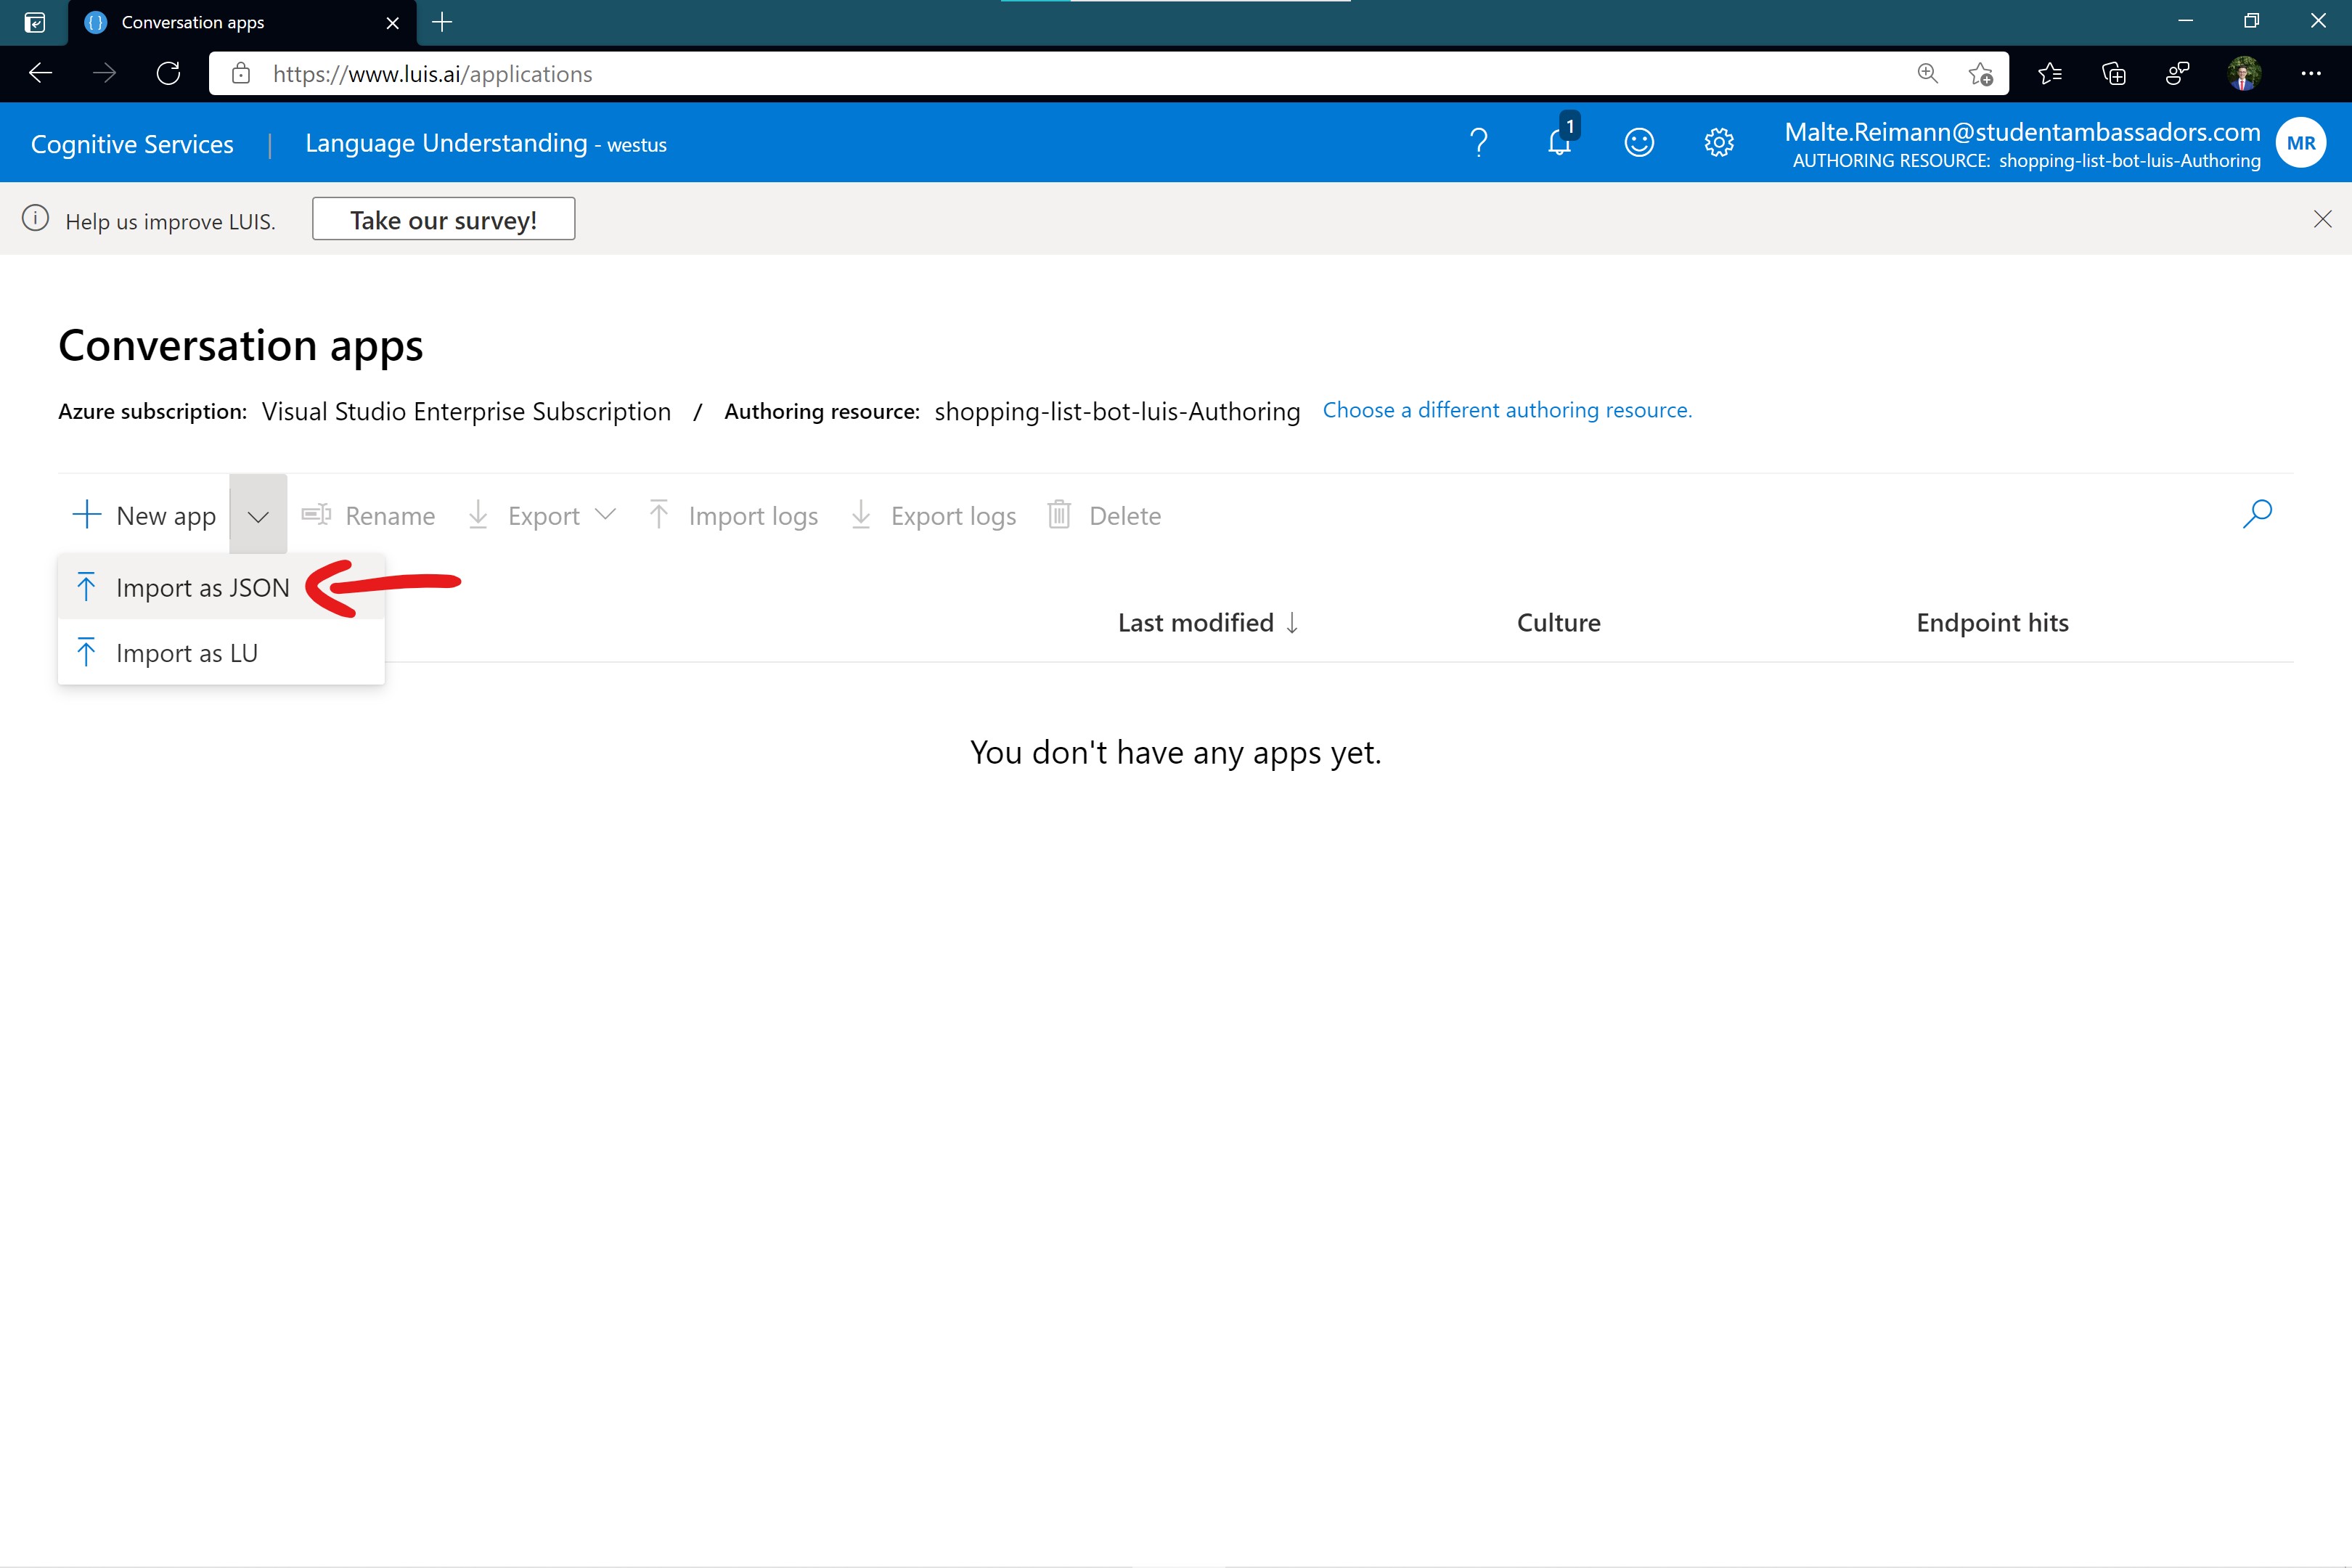Open the help question mark icon

(x=1478, y=143)
